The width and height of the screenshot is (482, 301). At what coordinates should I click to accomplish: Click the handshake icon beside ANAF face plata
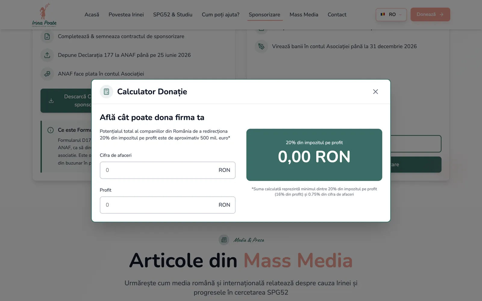coord(47,74)
